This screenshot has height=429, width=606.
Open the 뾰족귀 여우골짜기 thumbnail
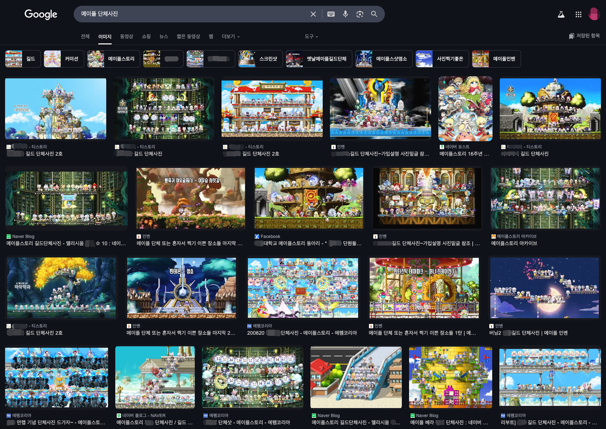[190, 198]
